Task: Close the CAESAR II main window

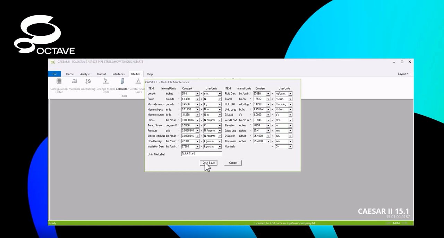Action: click(410, 62)
